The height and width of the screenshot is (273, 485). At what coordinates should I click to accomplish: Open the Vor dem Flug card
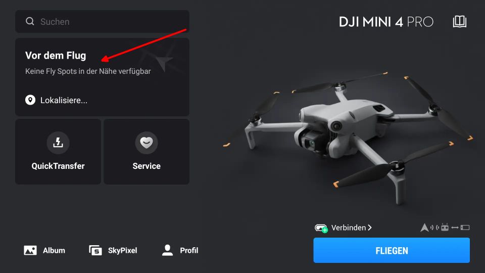102,77
